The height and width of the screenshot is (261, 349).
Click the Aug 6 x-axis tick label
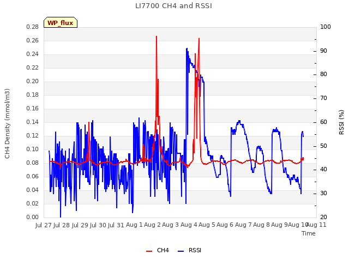click(x=225, y=225)
